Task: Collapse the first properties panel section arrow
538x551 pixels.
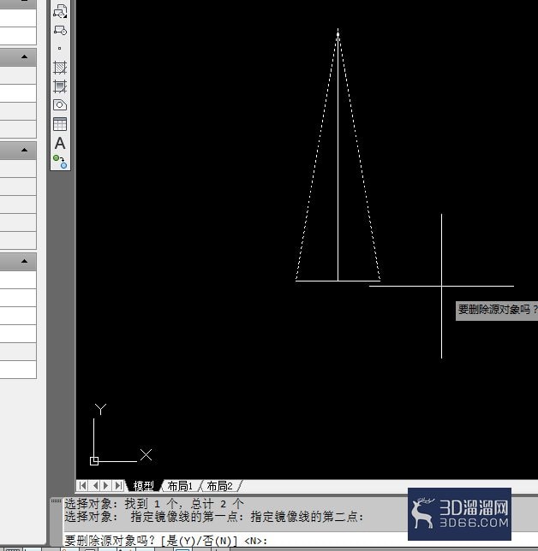Action: coord(24,56)
